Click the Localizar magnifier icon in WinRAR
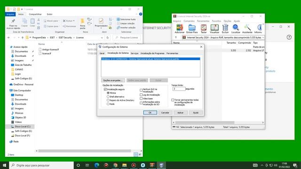 [236, 28]
